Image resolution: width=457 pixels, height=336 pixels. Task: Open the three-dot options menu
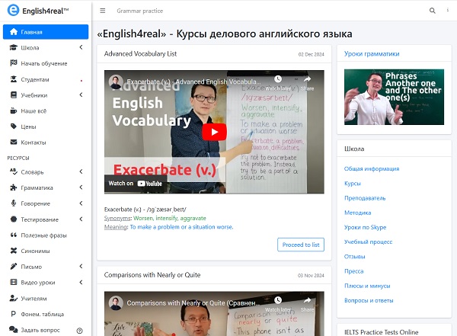[x=448, y=10]
